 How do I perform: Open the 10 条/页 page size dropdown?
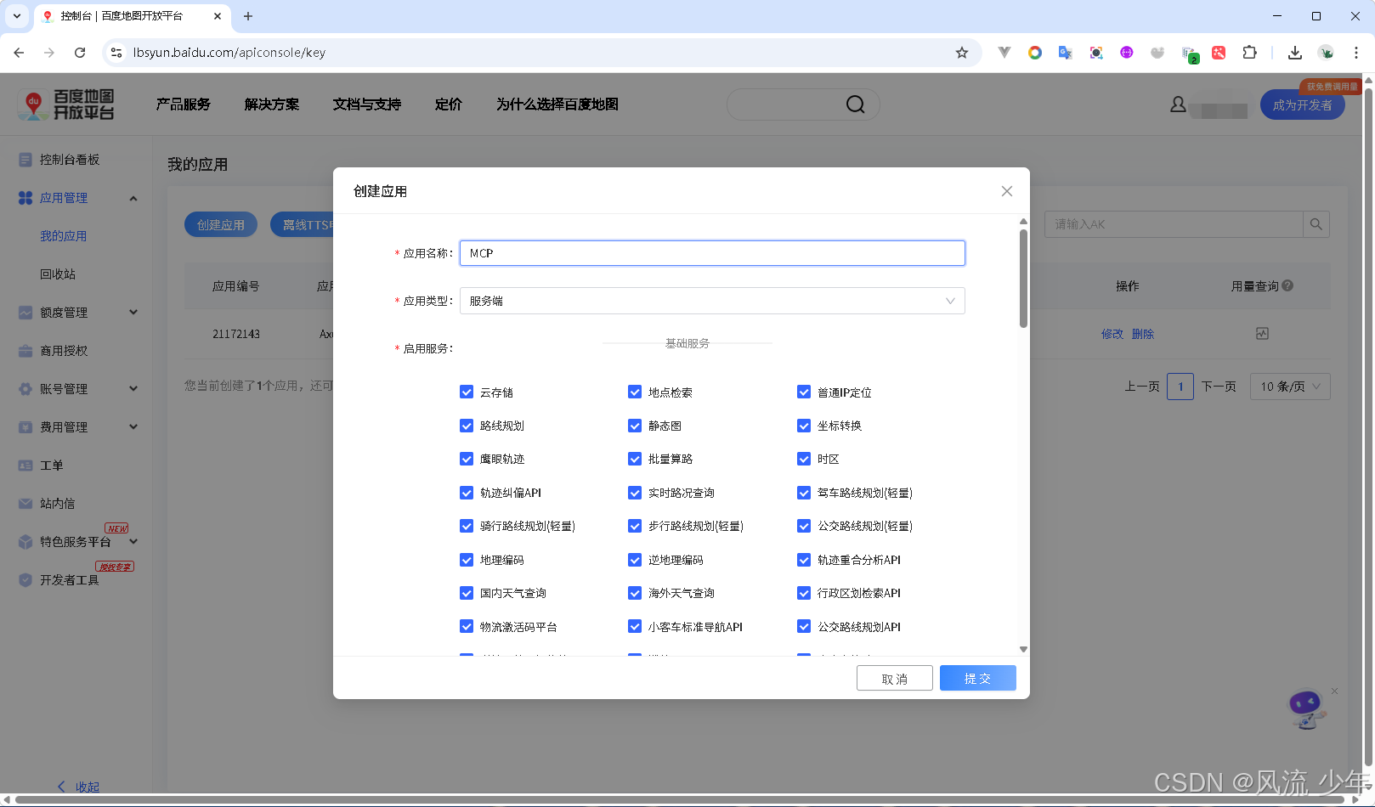pos(1289,387)
